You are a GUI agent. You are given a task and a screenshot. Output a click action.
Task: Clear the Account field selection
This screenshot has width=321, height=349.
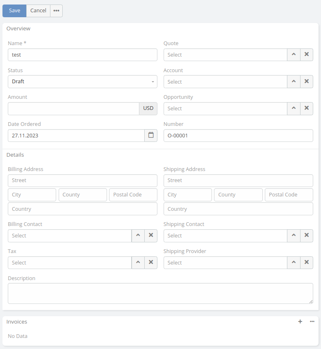[x=306, y=82]
